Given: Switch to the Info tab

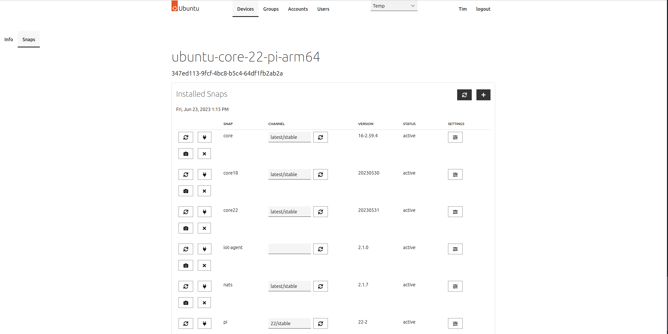Looking at the screenshot, I should click(x=9, y=39).
